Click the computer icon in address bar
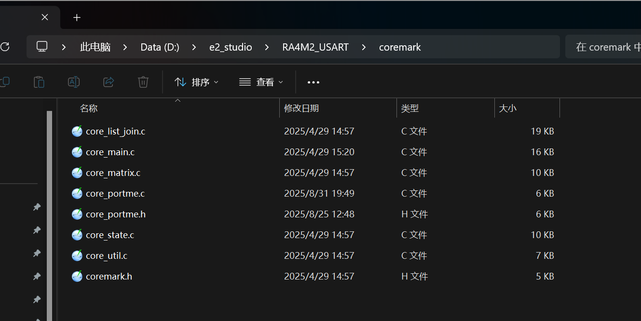This screenshot has width=641, height=321. 42,47
